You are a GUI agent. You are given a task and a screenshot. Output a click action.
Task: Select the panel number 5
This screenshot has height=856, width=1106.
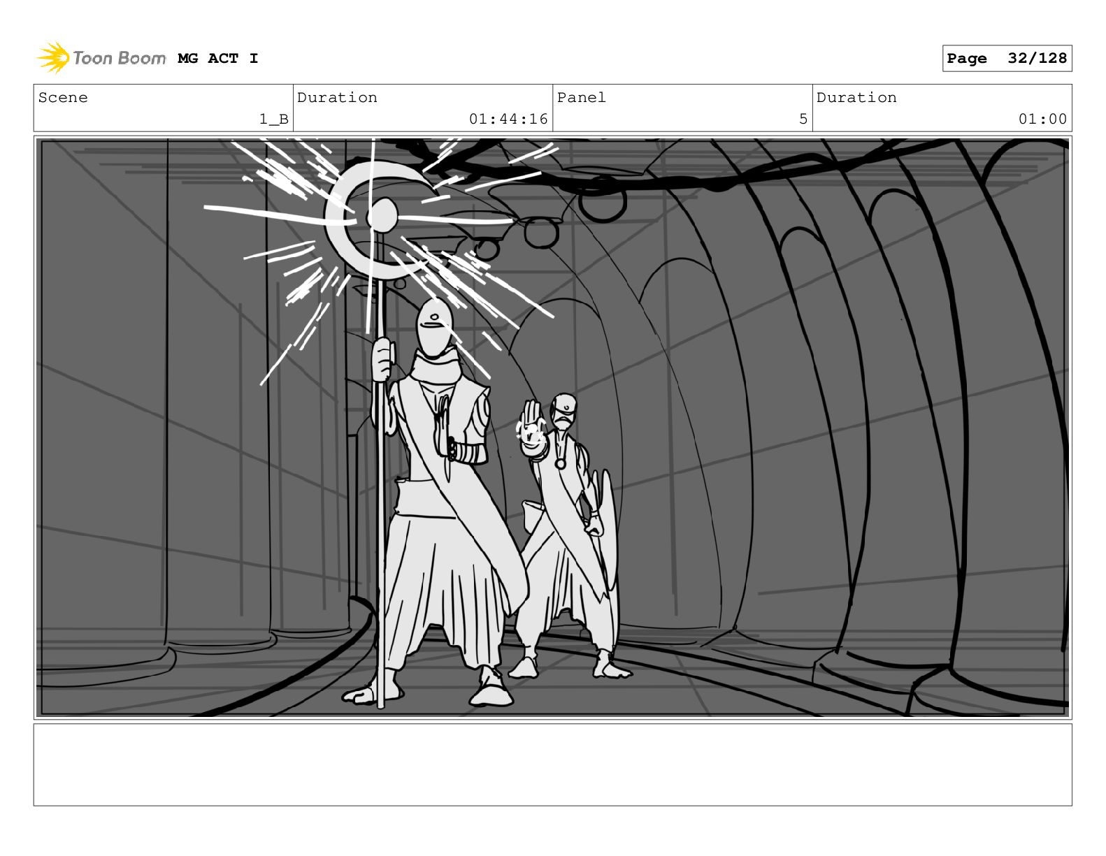tap(803, 119)
